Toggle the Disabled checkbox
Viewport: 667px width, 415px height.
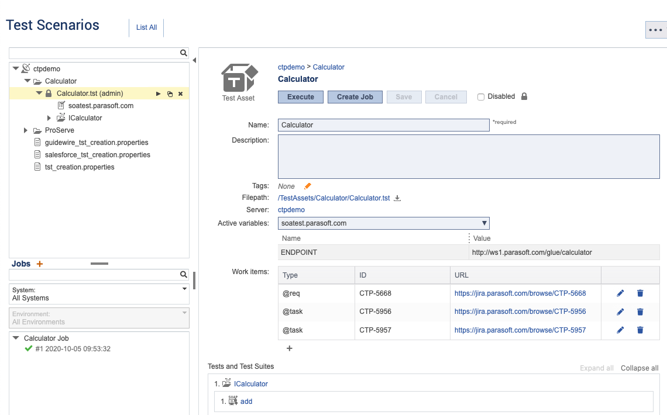click(x=481, y=97)
